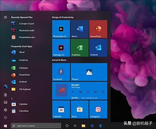
Task: Click the Spotify album art thumbnail
Action: [62, 90]
